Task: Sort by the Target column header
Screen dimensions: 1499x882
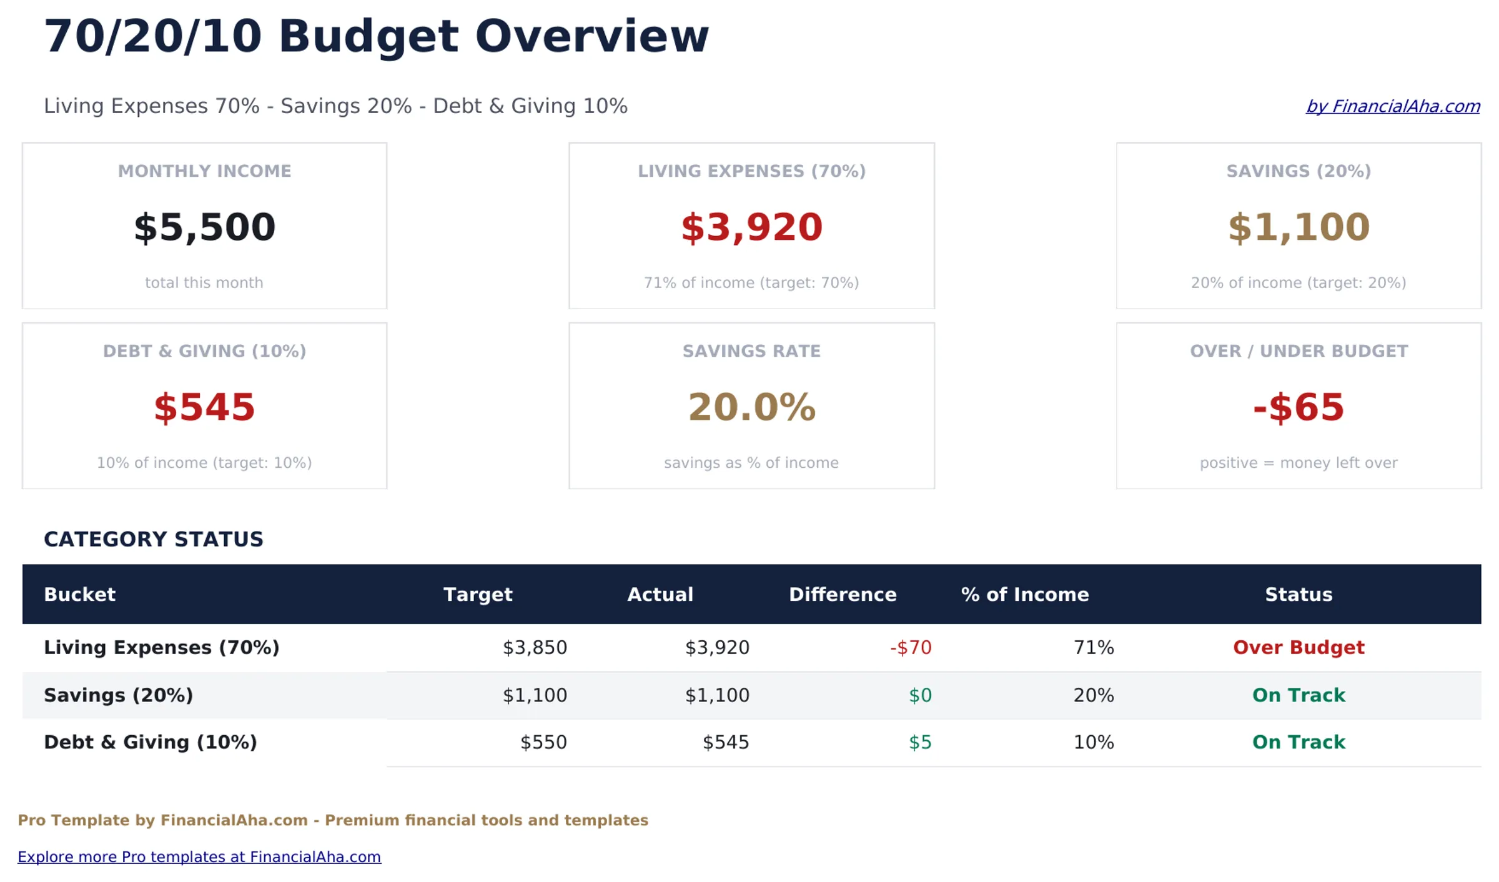Action: coord(478,594)
